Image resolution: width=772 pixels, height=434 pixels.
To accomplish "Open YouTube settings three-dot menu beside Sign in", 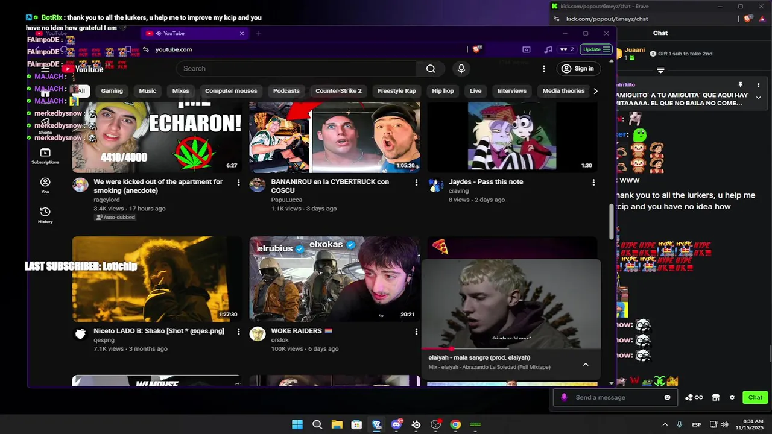I will click(543, 69).
